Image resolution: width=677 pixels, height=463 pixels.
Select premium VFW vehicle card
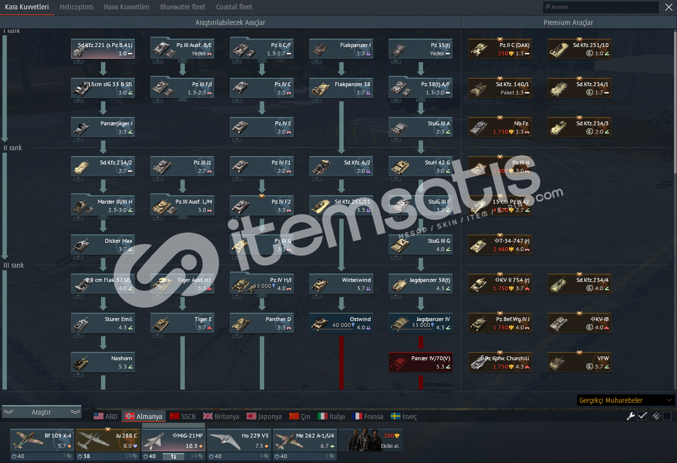click(579, 362)
